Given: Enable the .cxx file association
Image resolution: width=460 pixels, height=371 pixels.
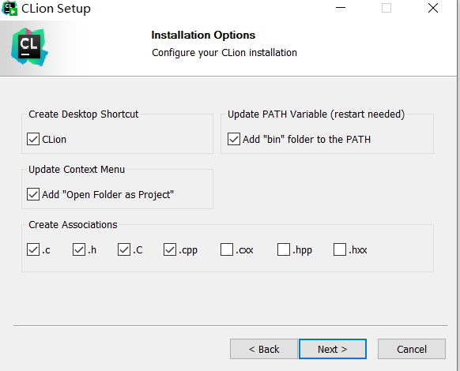Looking at the screenshot, I should click(227, 250).
